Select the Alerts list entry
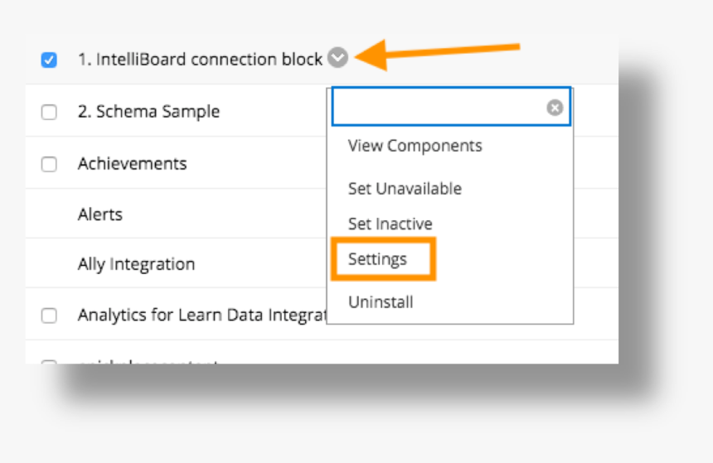Screen dimensions: 713x463 click(100, 214)
